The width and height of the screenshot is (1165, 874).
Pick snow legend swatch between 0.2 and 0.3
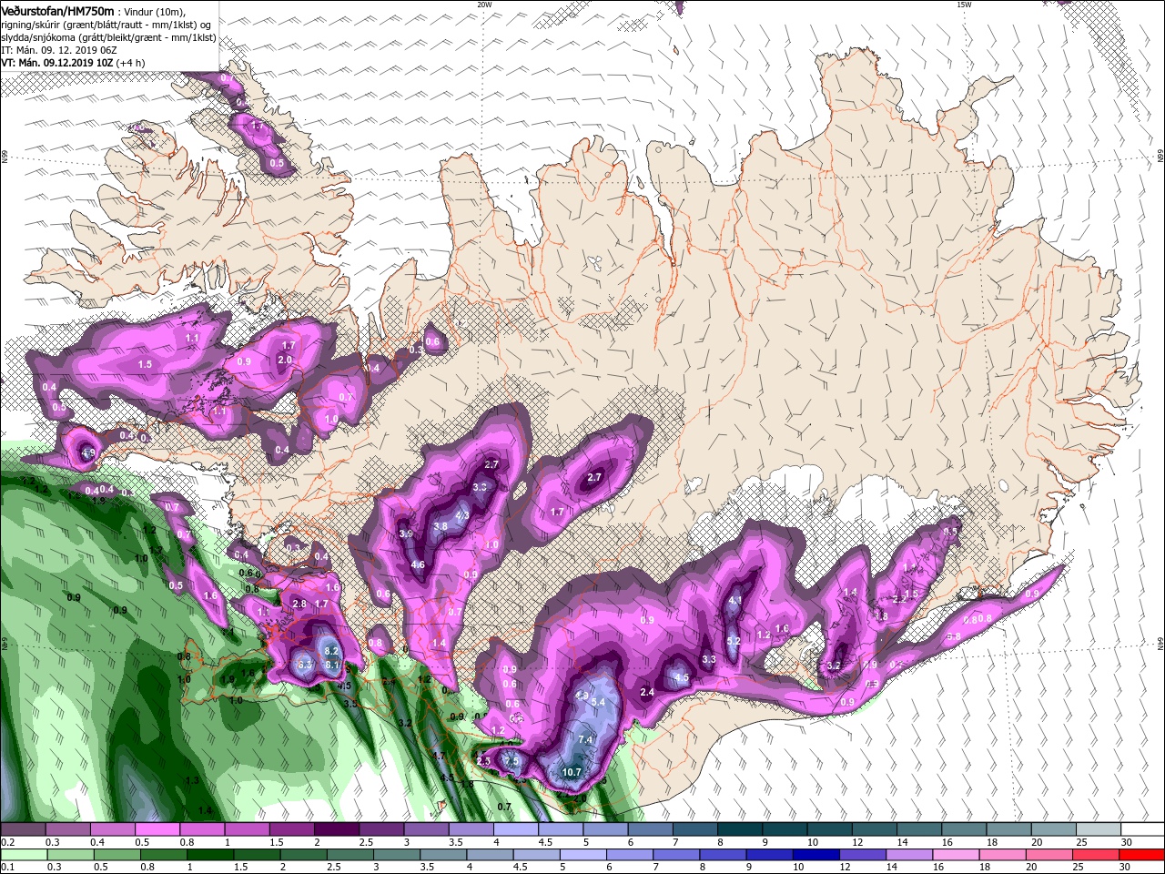(x=24, y=828)
